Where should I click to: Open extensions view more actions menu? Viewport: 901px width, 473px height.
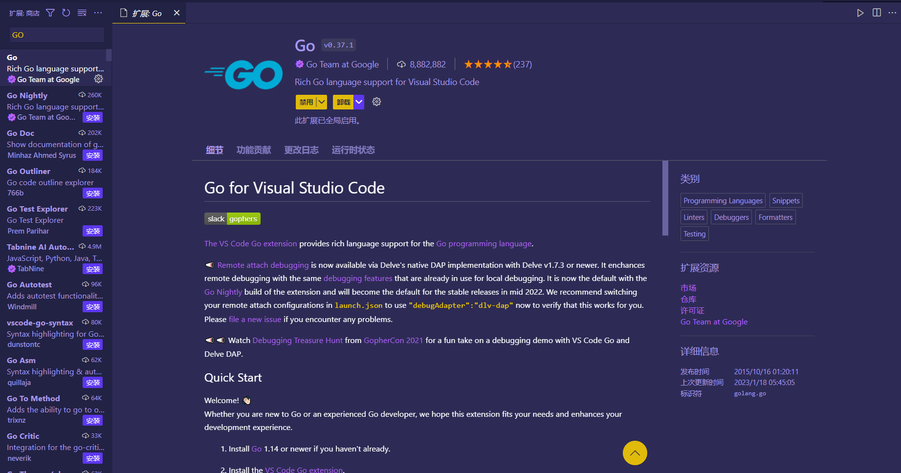98,13
